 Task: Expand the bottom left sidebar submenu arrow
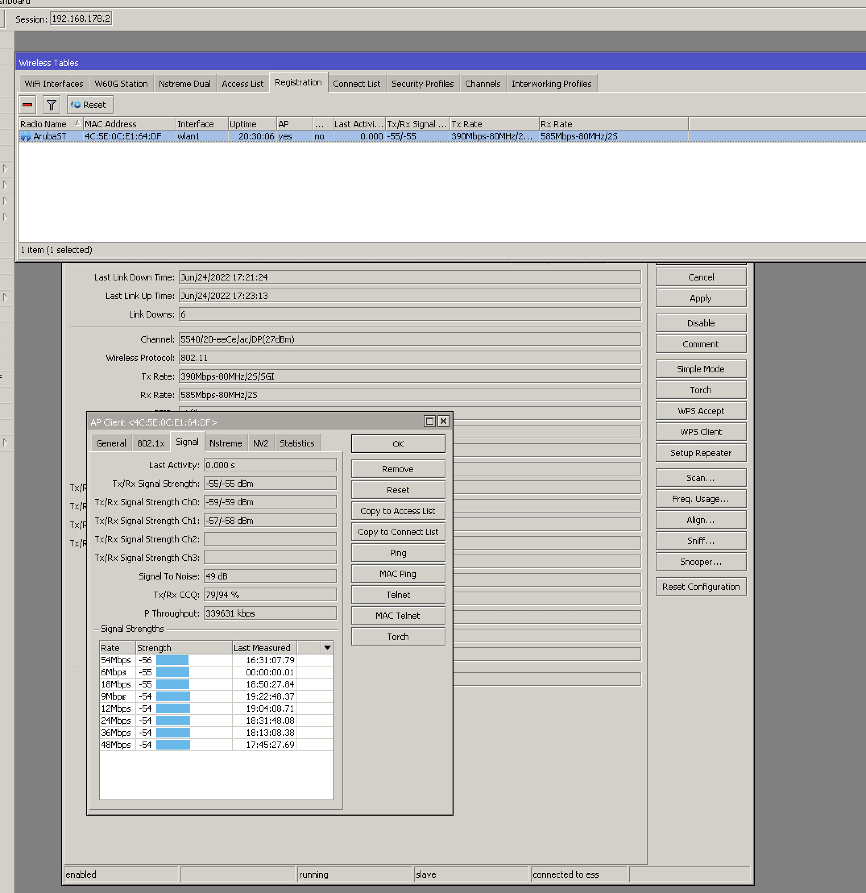coord(6,442)
